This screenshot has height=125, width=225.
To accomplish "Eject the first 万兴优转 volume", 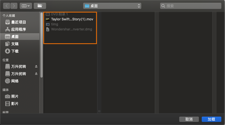I will point(36,66).
